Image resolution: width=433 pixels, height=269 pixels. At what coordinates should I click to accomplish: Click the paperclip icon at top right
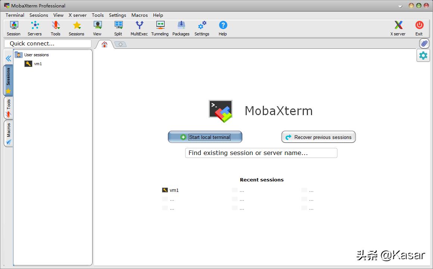[x=424, y=44]
